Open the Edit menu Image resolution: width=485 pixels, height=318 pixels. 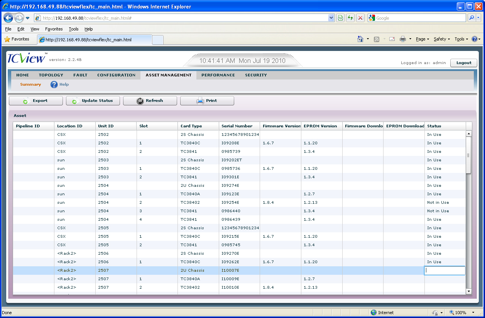21,29
